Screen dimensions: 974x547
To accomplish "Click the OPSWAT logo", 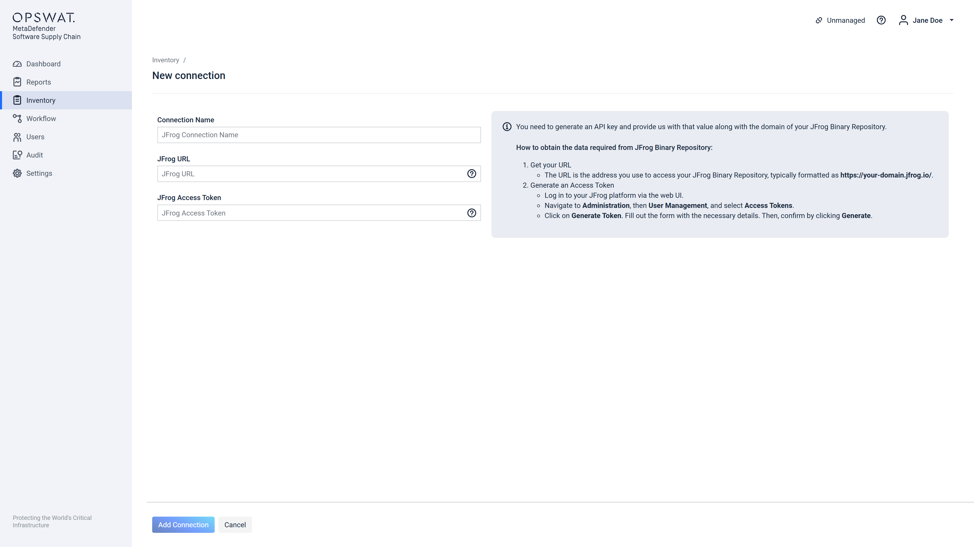I will pos(44,17).
